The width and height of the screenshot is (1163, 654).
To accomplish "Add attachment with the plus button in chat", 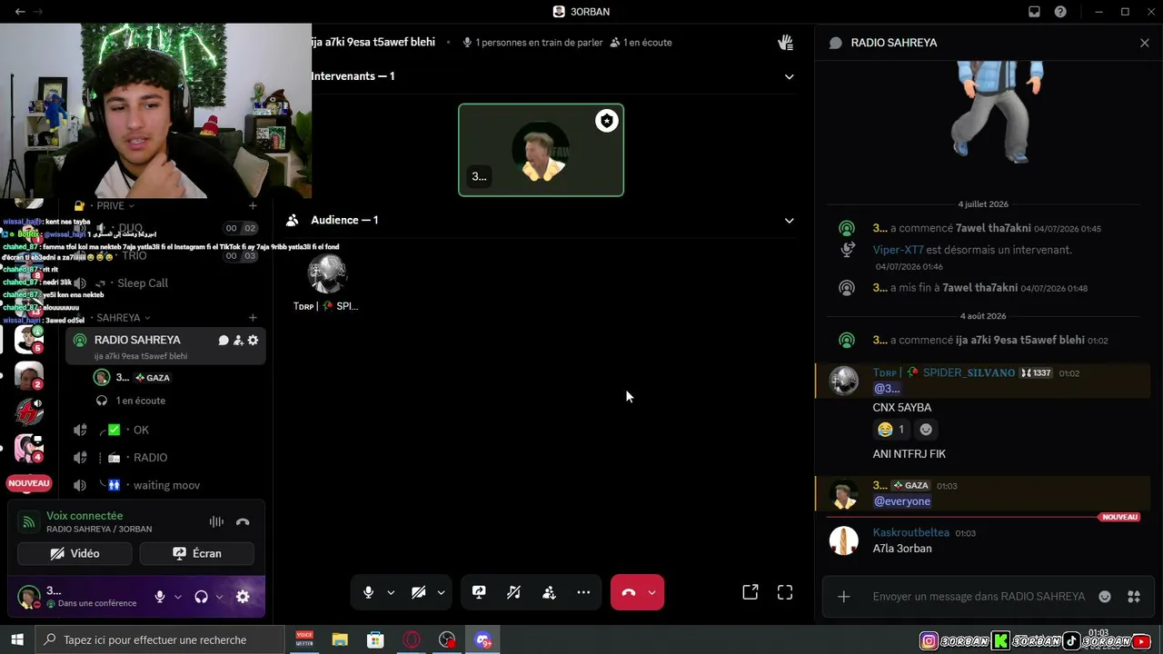I will pyautogui.click(x=844, y=597).
